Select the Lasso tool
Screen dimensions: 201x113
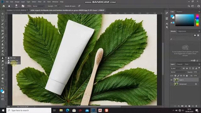[x=3, y=20]
